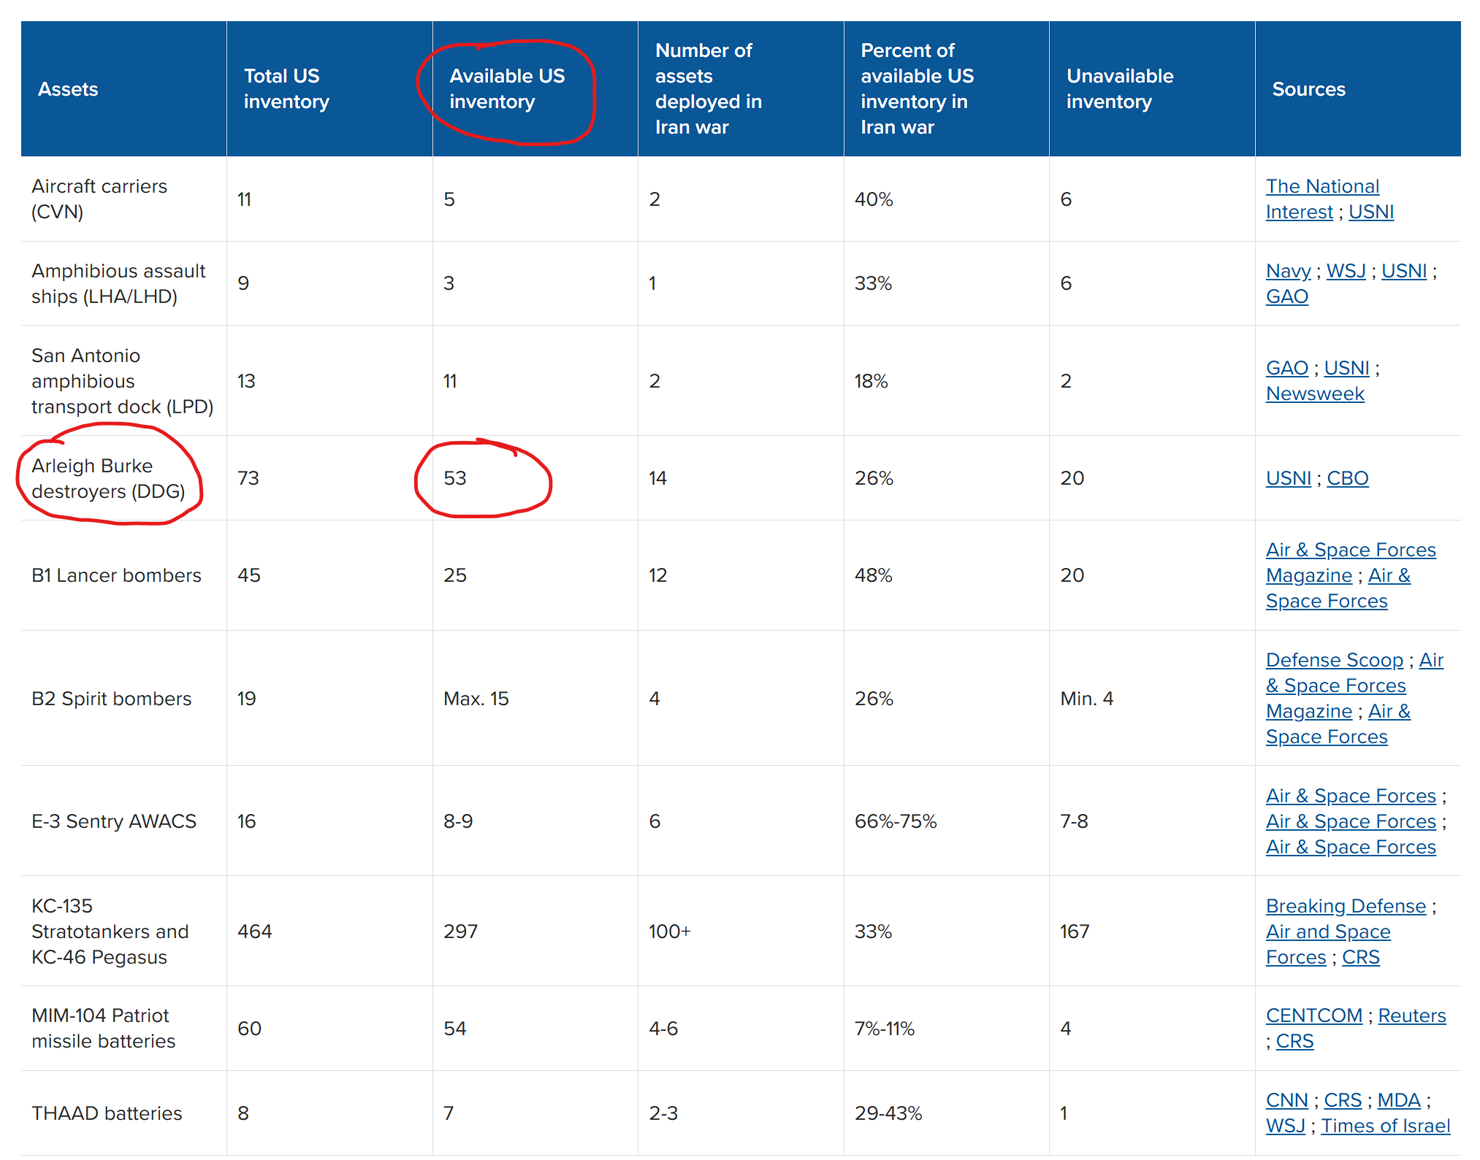Open Times of Israel source link

coord(1385,1126)
